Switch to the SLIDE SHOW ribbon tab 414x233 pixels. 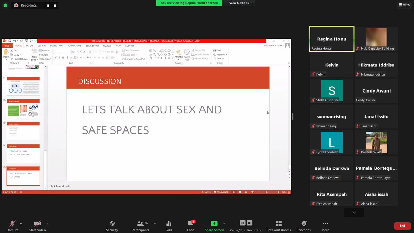click(92, 46)
